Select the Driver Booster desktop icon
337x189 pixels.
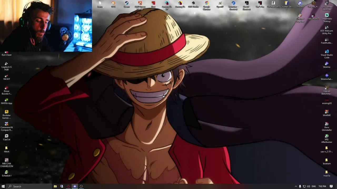[x=7, y=90]
